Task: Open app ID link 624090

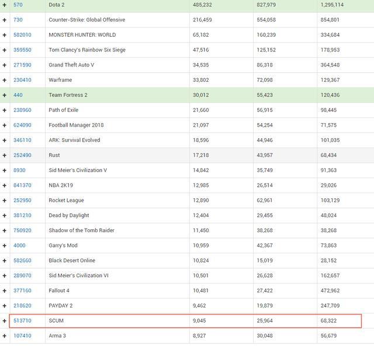Action: pos(22,125)
